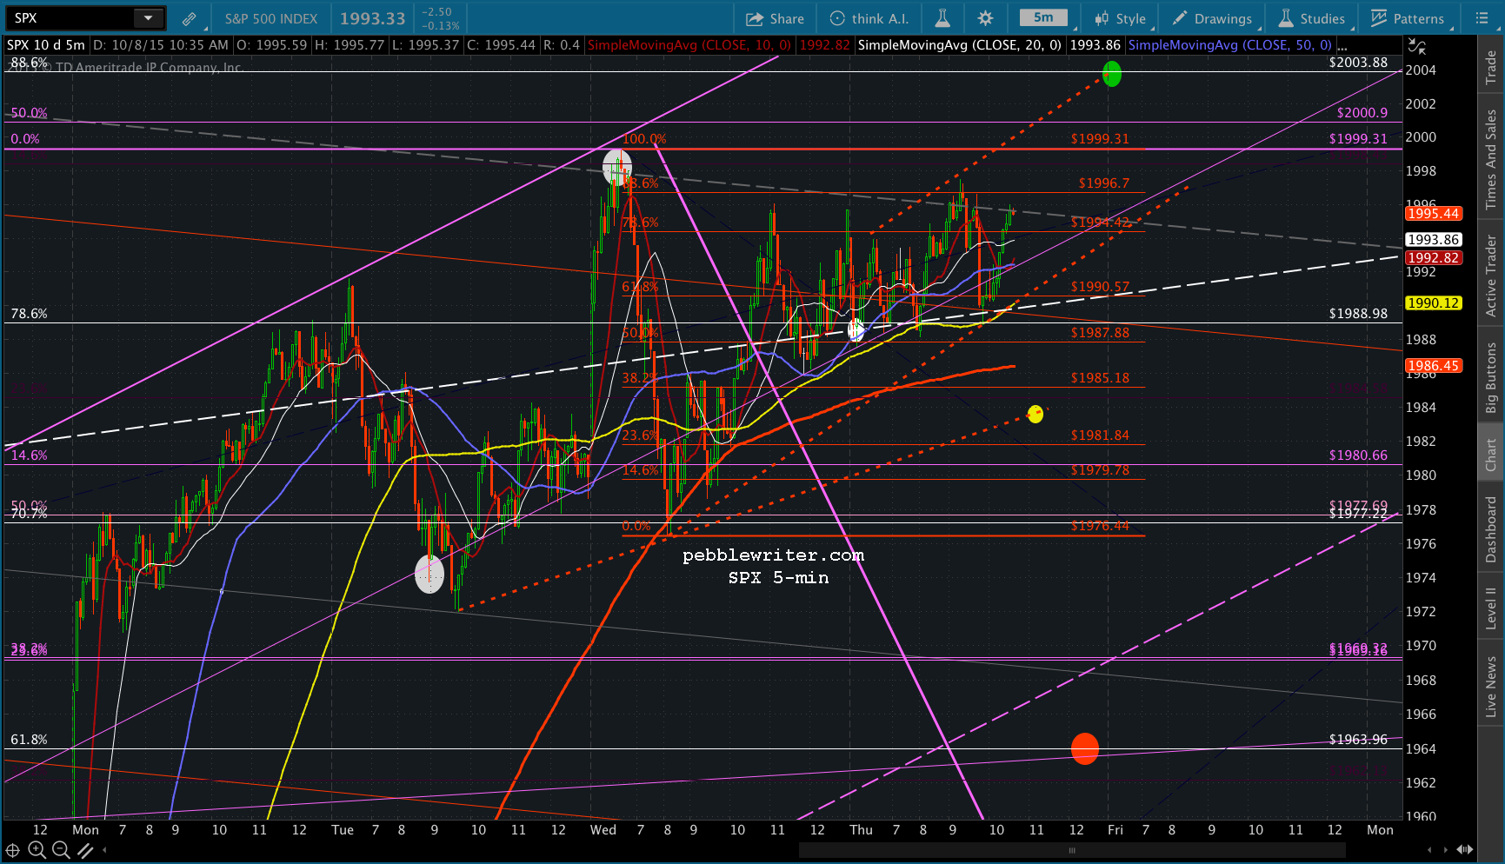Screen dimensions: 1505x864
Task: Open the flask test-tube icon
Action: coord(942,18)
